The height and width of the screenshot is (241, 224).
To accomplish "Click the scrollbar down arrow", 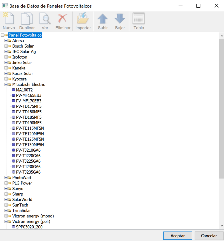I will (221, 226).
